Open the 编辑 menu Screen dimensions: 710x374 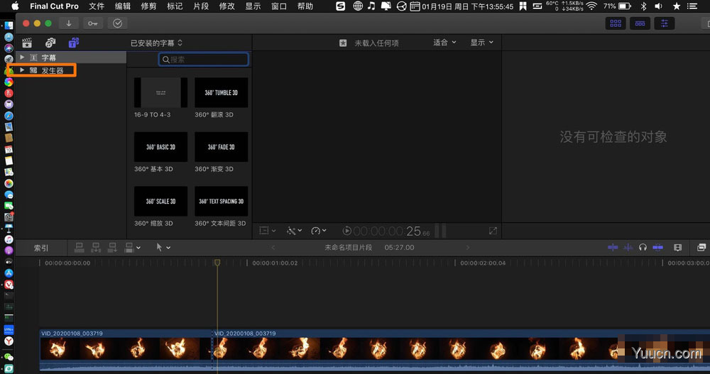click(x=123, y=6)
